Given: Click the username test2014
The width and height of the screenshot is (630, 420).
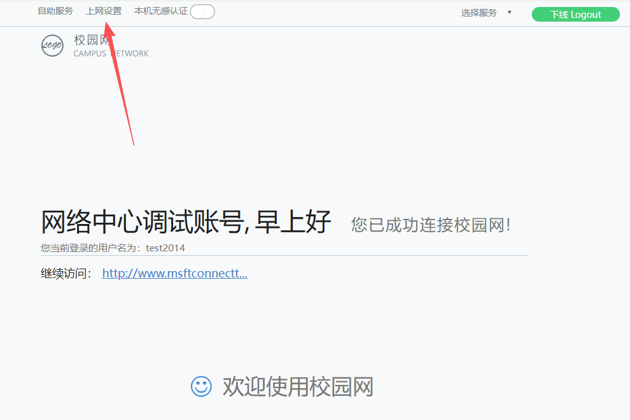Looking at the screenshot, I should tap(165, 248).
